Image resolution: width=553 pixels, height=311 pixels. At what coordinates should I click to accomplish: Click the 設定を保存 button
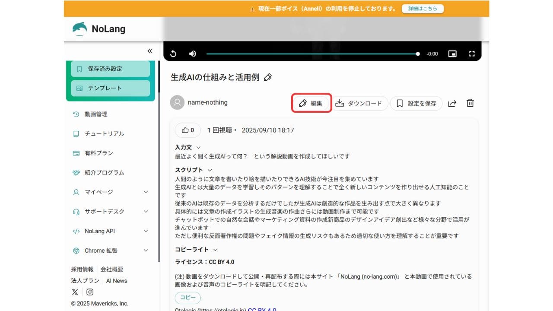tap(416, 103)
